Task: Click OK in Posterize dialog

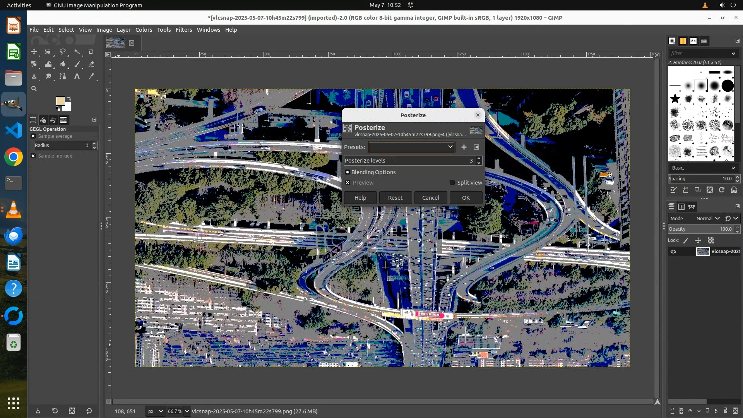Action: 466,198
